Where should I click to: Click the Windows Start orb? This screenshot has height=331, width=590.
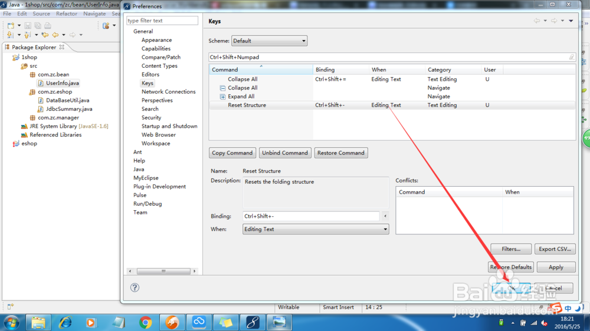coord(12,322)
